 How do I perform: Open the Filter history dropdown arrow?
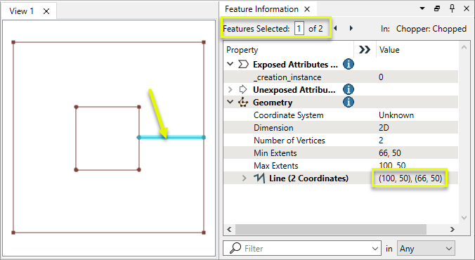coord(375,249)
